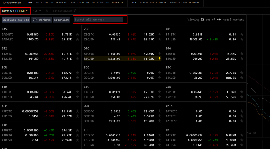This screenshot has width=270, height=149.
Task: Star the ETHUSD market
Action: [78, 97]
